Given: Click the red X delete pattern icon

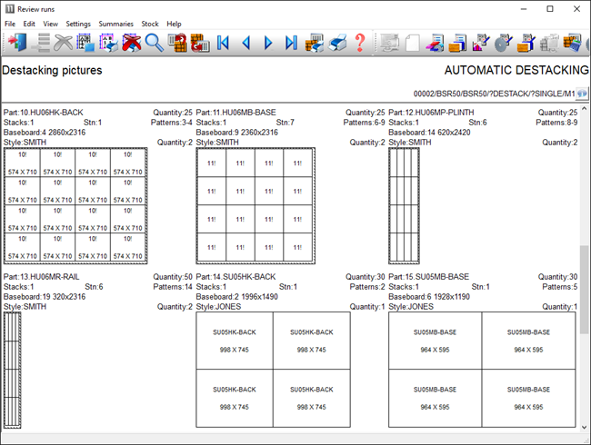Looking at the screenshot, I should point(131,42).
